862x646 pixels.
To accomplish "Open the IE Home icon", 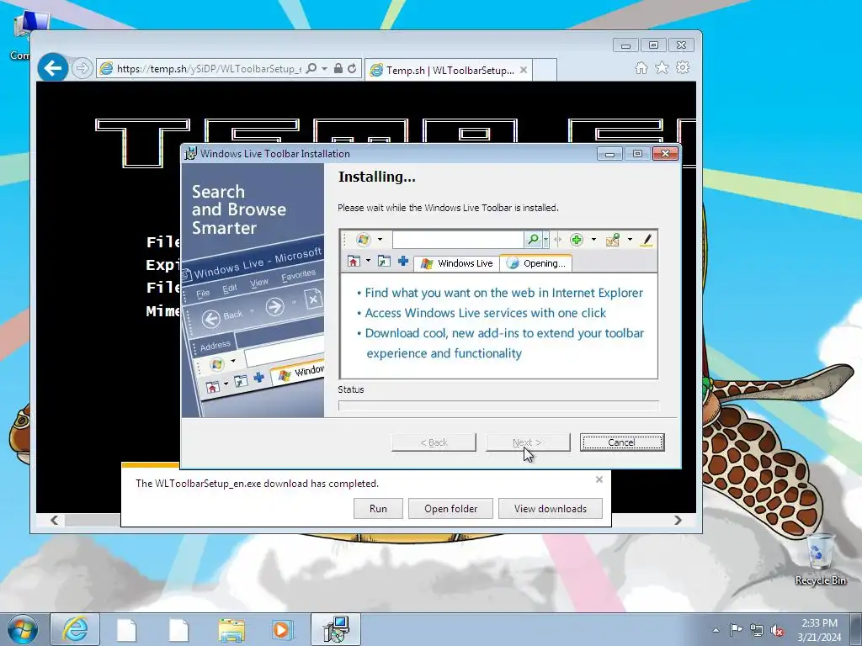I will coord(641,67).
